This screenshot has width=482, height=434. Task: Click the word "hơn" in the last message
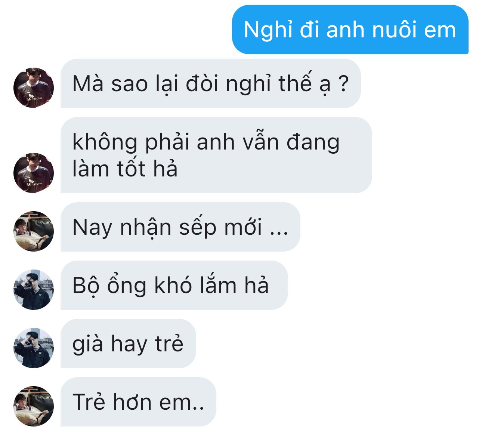tap(132, 402)
